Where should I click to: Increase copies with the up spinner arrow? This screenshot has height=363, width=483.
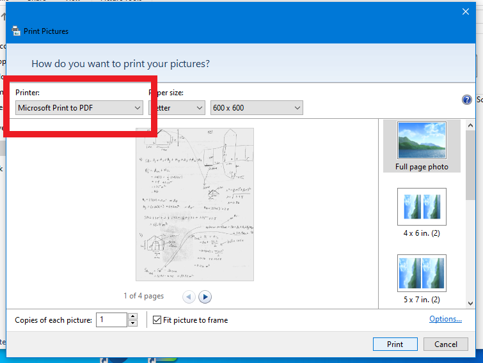(x=133, y=316)
